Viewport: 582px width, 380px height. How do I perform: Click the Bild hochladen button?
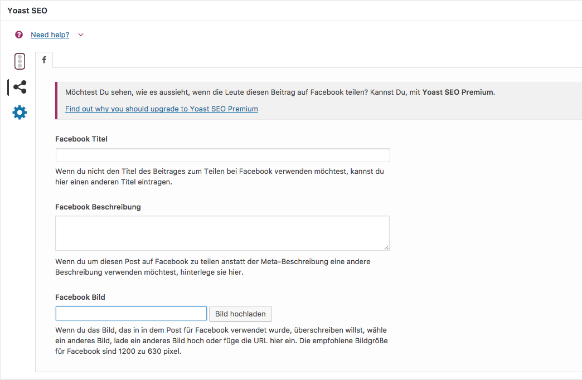coord(240,314)
